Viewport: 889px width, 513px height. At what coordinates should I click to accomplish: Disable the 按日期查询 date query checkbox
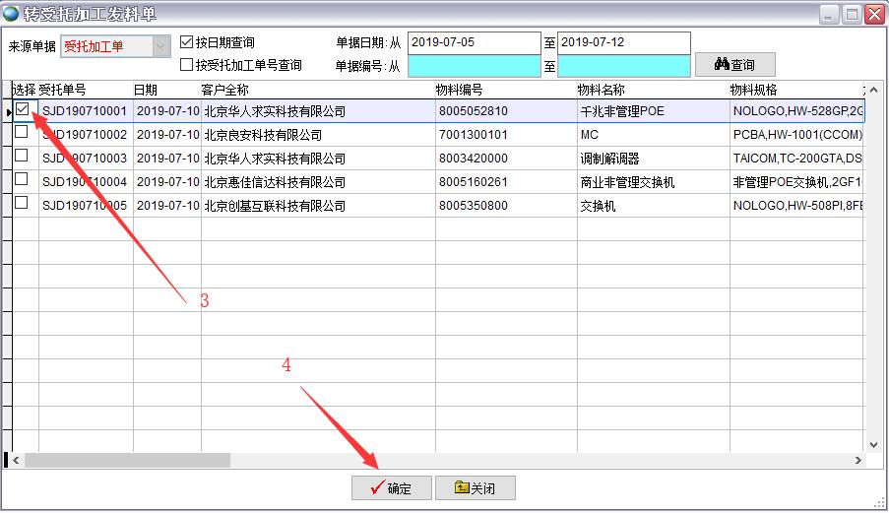pos(187,42)
